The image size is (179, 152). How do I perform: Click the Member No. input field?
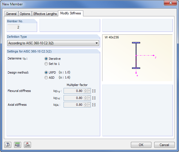[14, 27]
